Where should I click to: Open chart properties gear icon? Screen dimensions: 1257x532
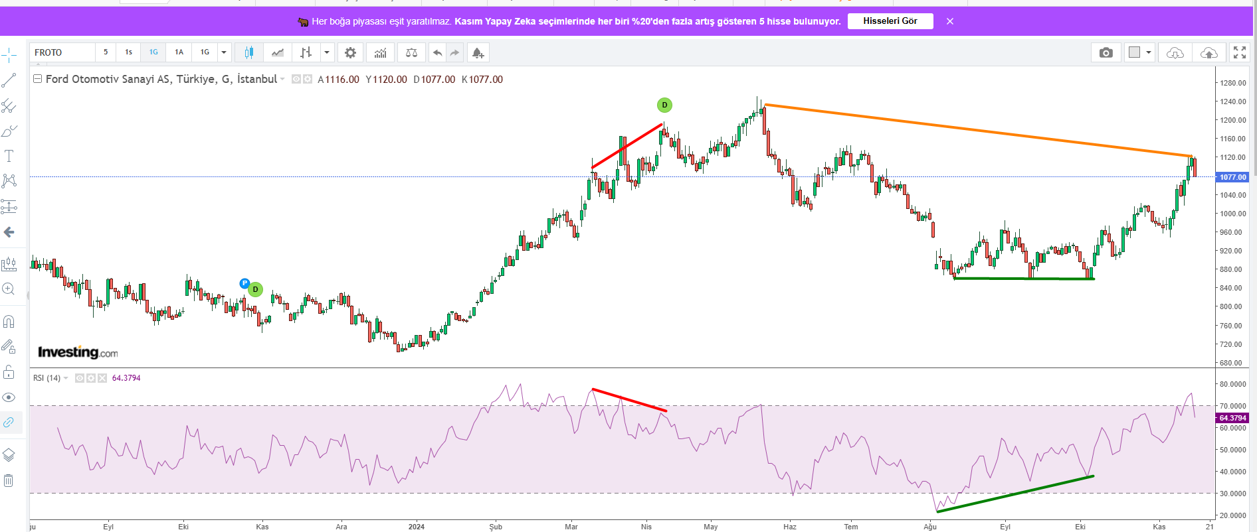tap(350, 52)
